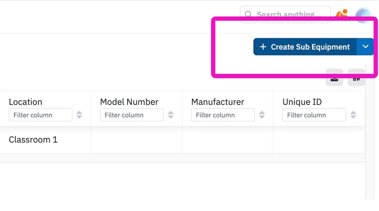Viewport: 379px width, 211px height.
Task: Click the Manufacturer filter column input
Action: (x=223, y=115)
